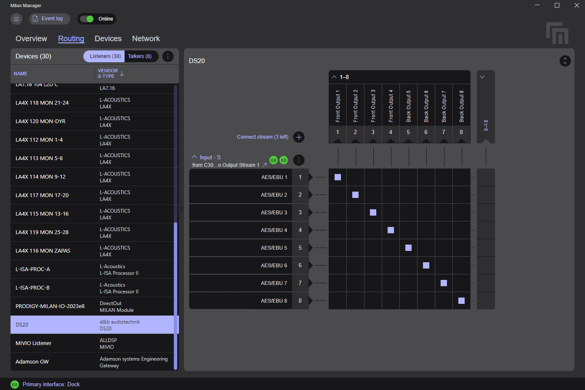Open the source stream external link arrow
The height and width of the screenshot is (390, 585).
click(x=265, y=165)
